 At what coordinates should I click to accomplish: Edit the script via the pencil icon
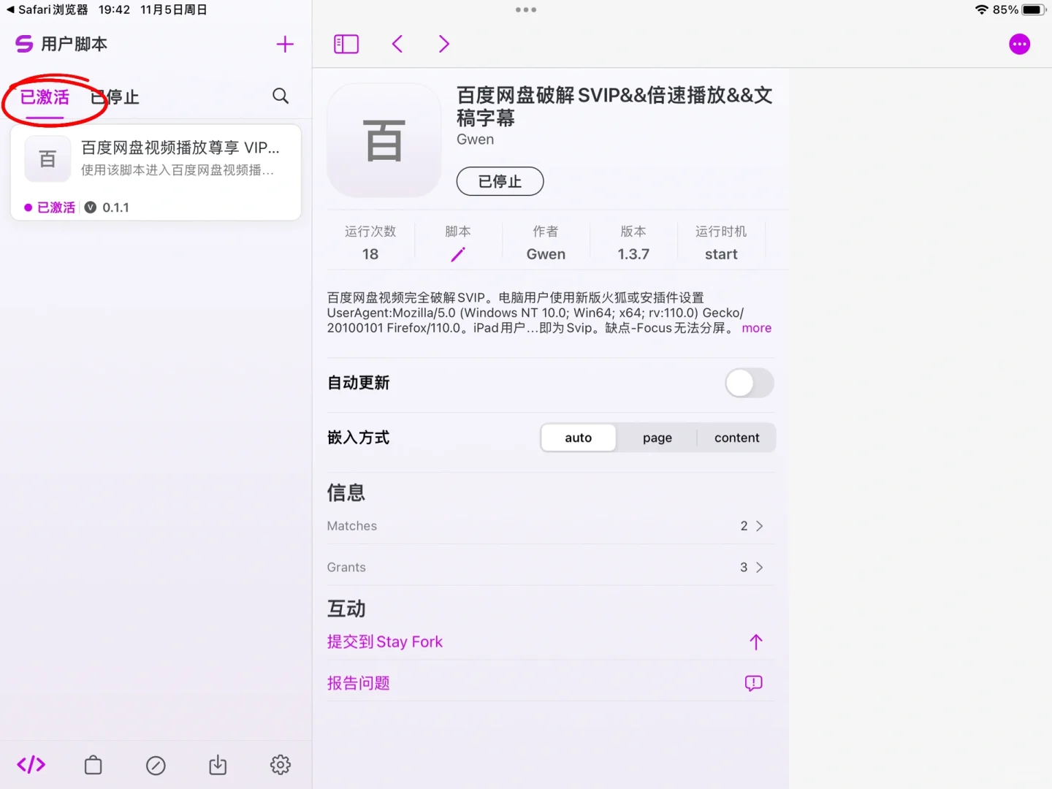click(x=458, y=254)
